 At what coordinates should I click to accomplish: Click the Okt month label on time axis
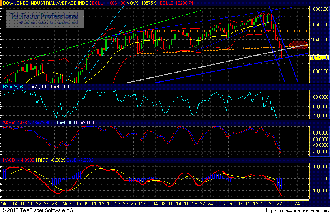point(4,204)
